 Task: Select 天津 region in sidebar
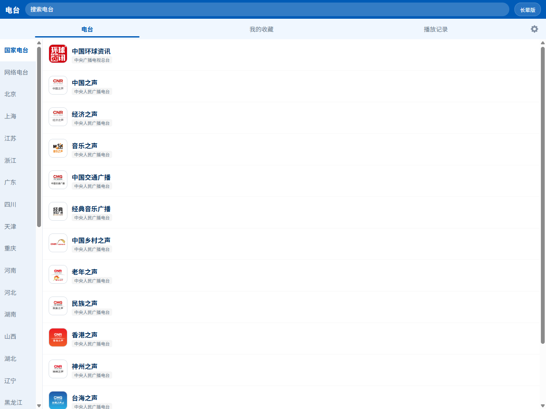click(x=18, y=227)
